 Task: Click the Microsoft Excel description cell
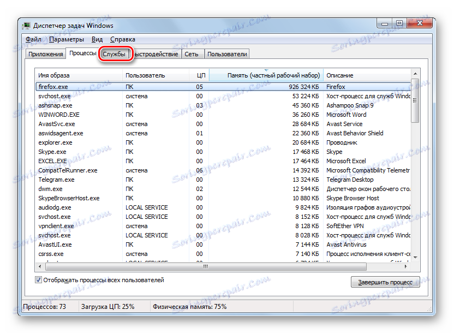346,161
